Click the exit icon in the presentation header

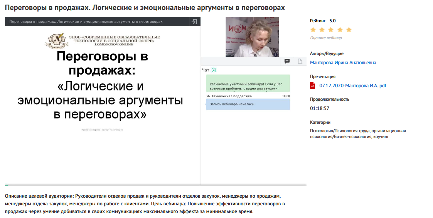pyautogui.click(x=194, y=22)
